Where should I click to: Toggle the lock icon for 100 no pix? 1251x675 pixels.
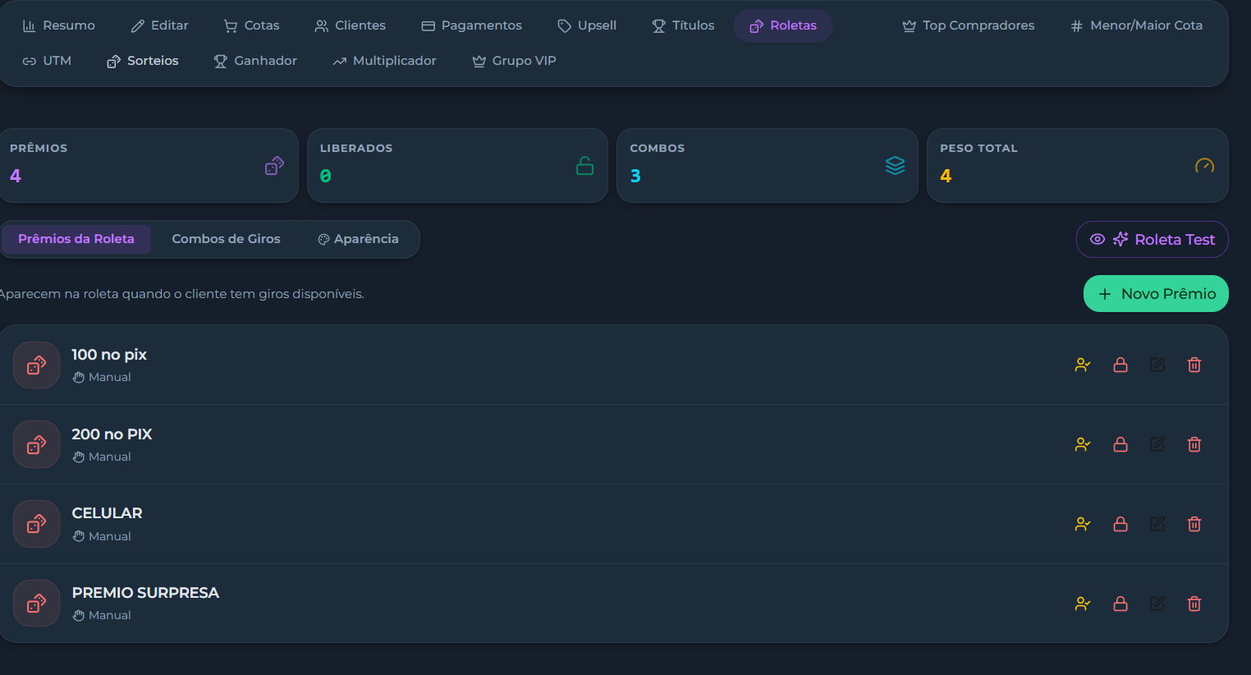[1120, 365]
